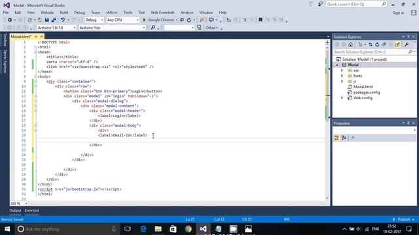Click the Save All icon
This screenshot has height=235, width=419.
pos(54,20)
